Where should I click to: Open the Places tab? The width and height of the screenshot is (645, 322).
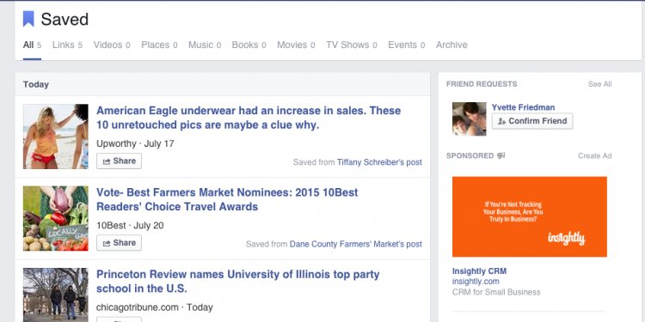pyautogui.click(x=159, y=45)
